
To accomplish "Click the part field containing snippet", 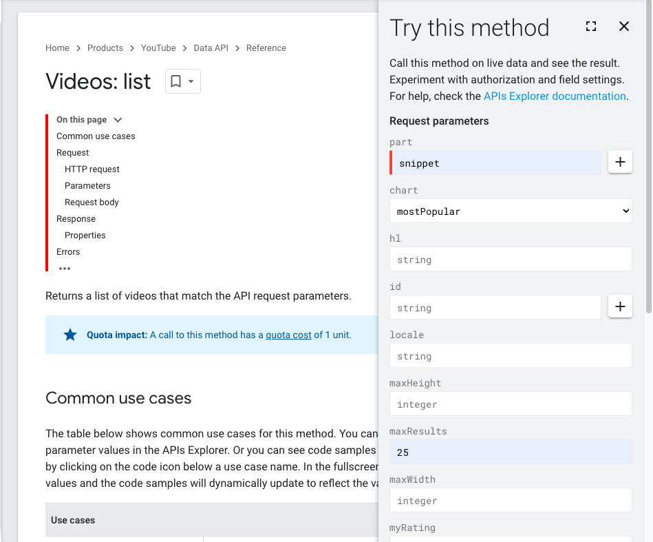I will coord(495,163).
